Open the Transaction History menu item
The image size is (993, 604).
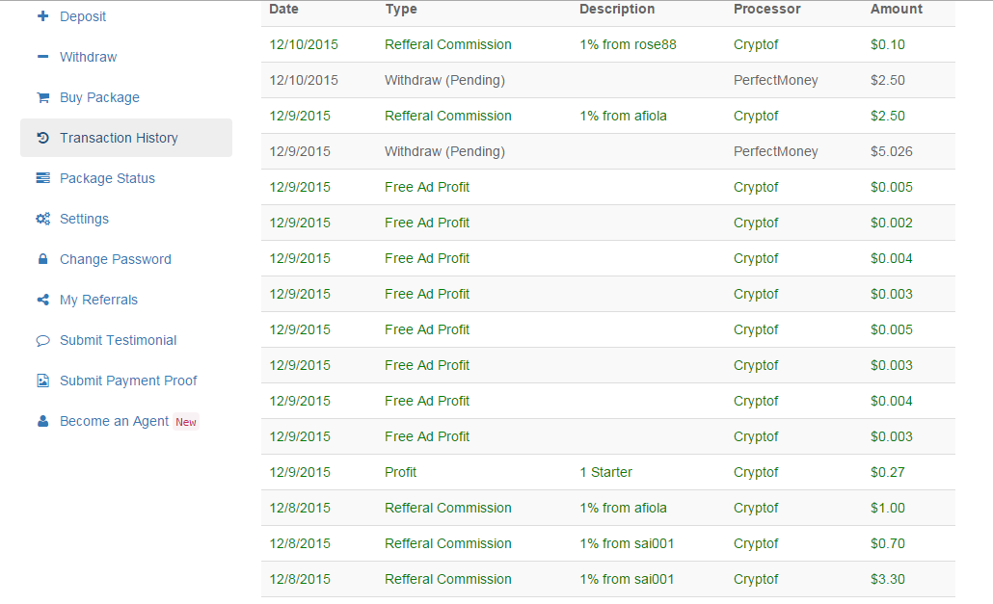pyautogui.click(x=119, y=138)
